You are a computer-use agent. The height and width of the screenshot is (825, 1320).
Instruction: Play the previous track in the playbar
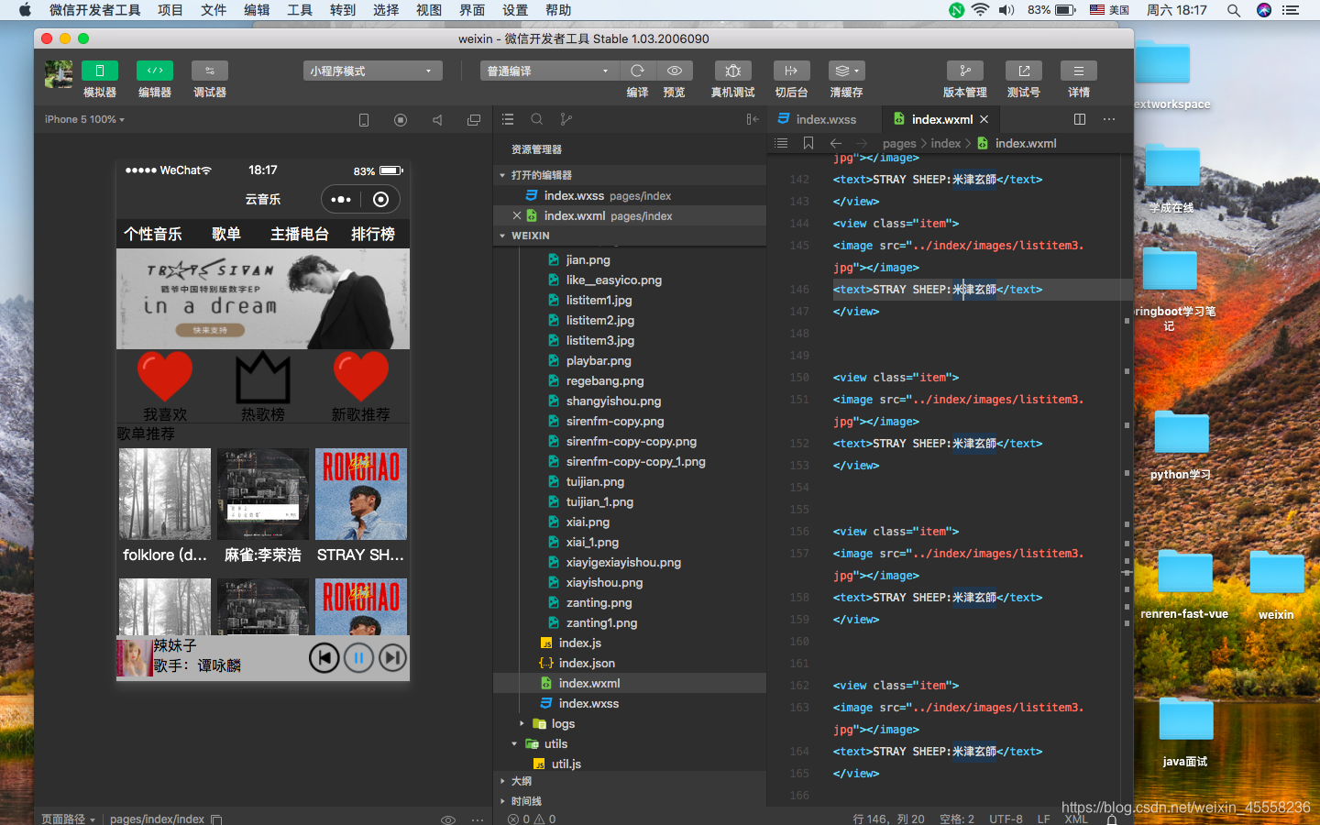[324, 657]
